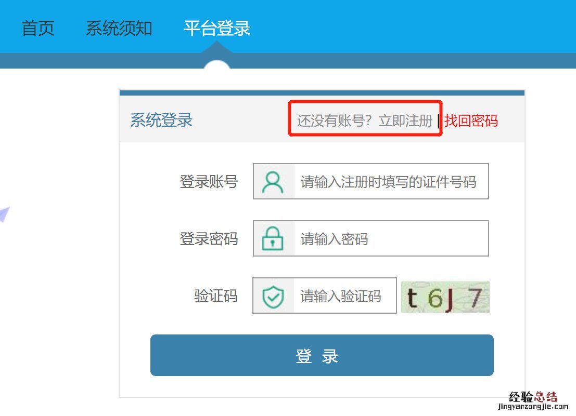The width and height of the screenshot is (576, 416).
Task: Click the 验证码 field label
Action: click(x=215, y=296)
